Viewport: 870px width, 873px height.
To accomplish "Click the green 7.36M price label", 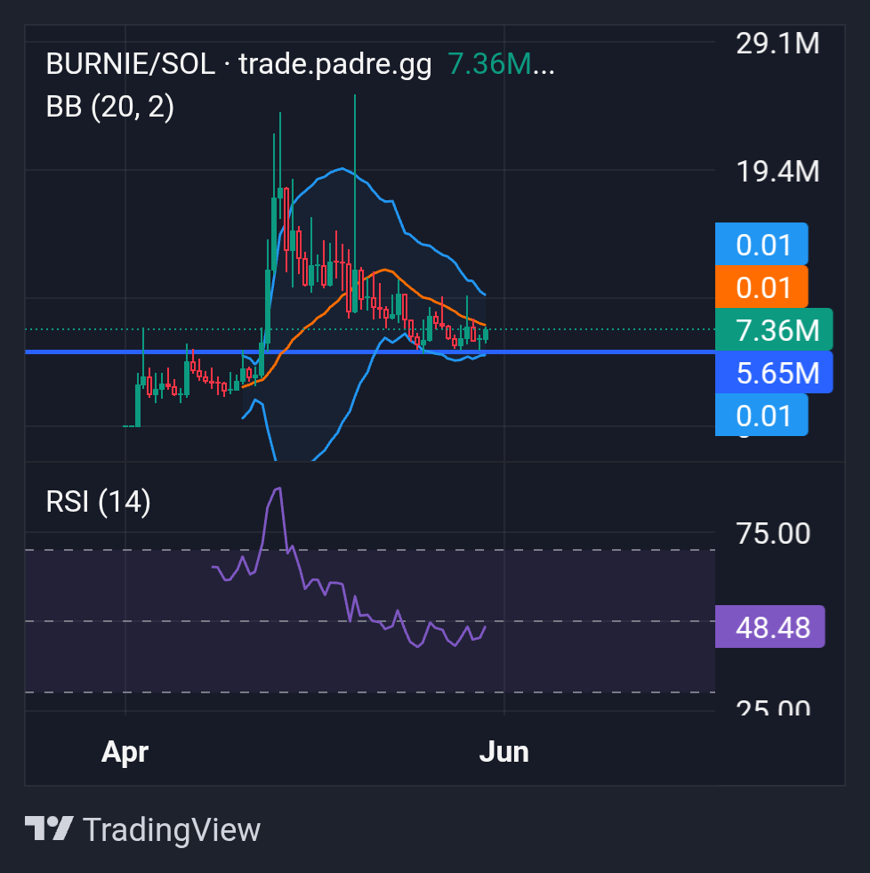I will click(774, 329).
